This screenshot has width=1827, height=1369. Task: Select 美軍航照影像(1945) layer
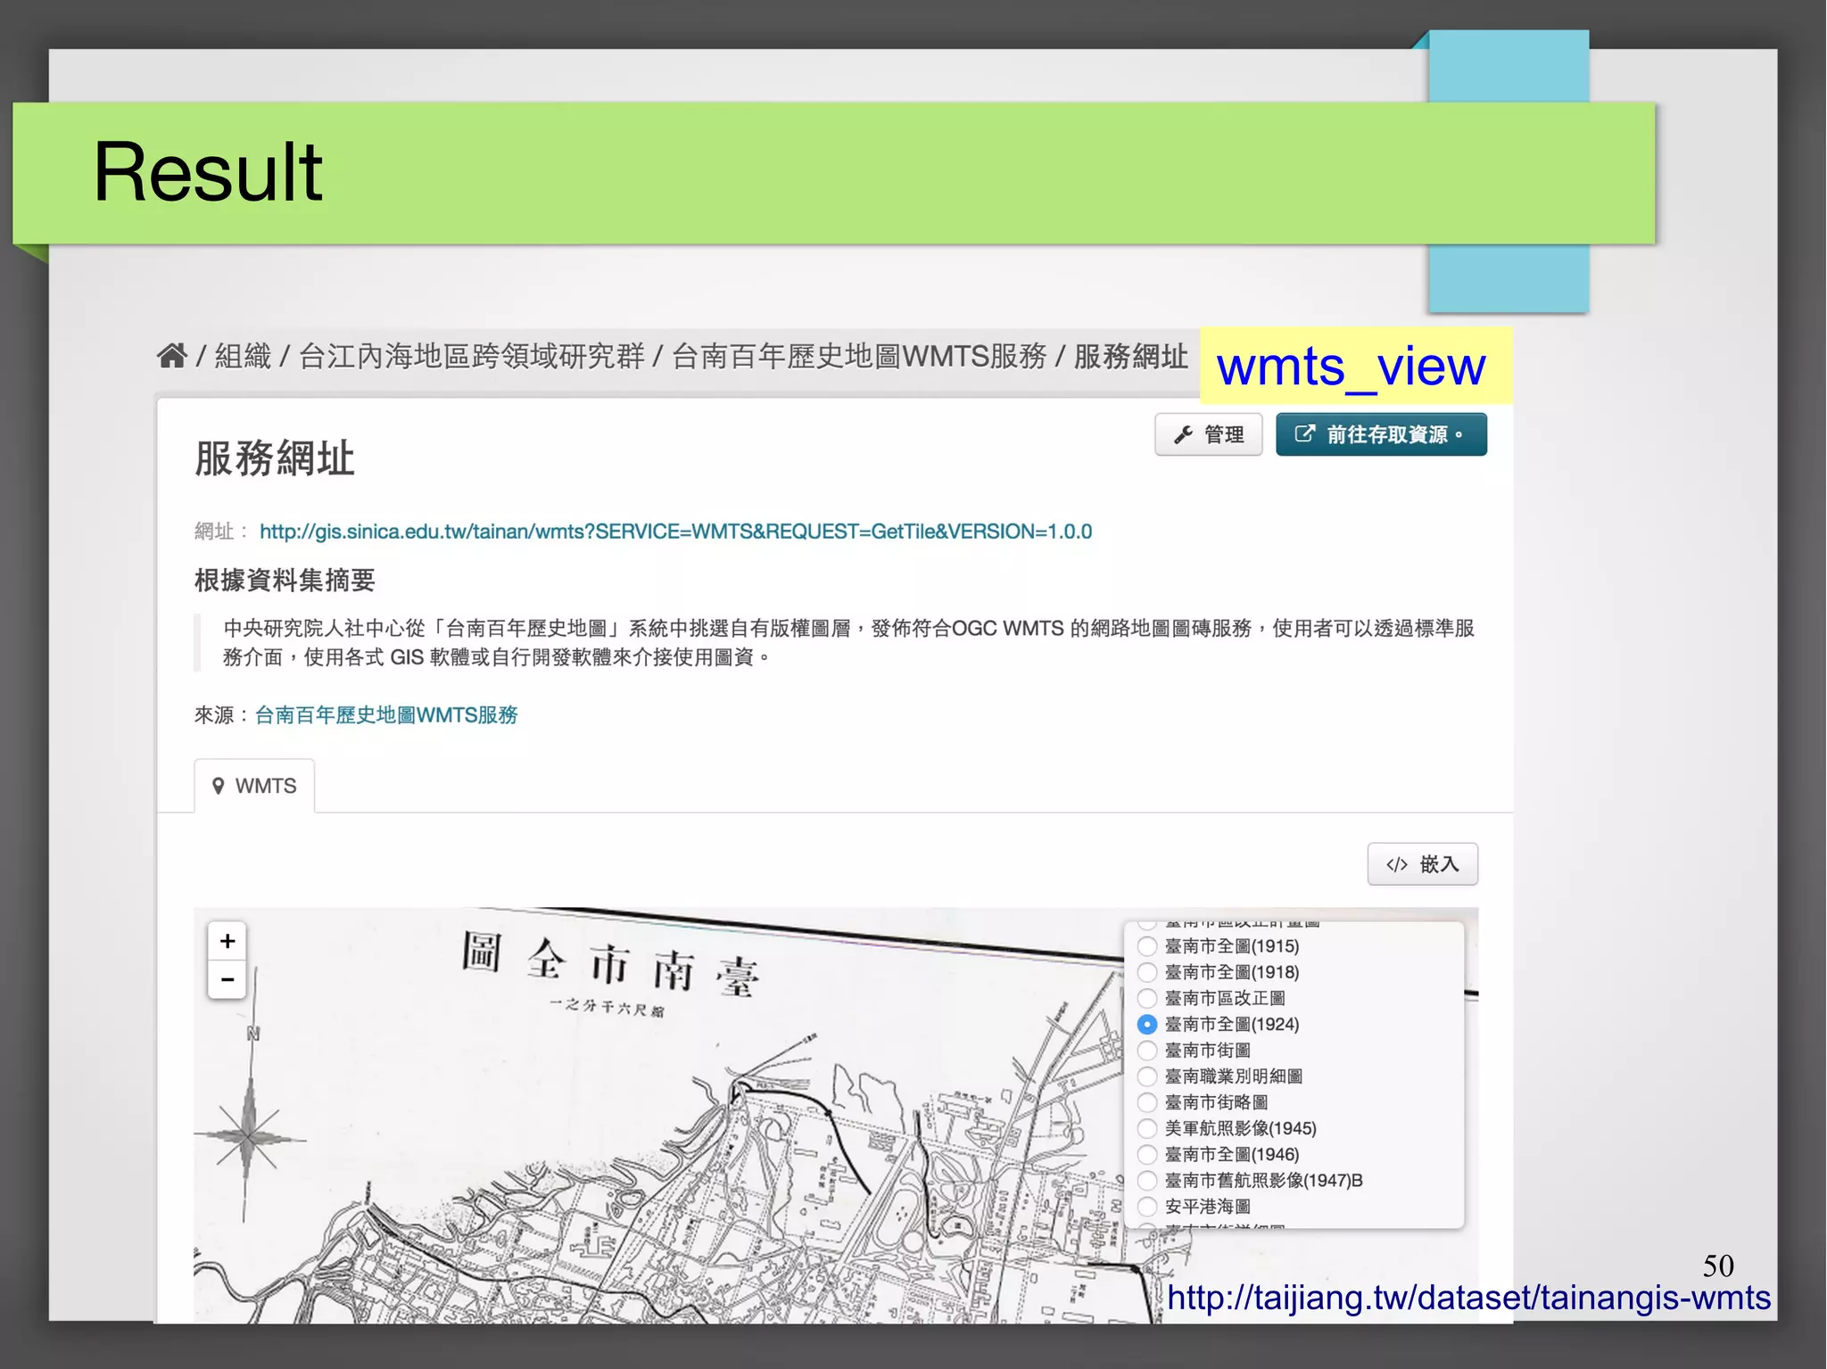pyautogui.click(x=1147, y=1128)
